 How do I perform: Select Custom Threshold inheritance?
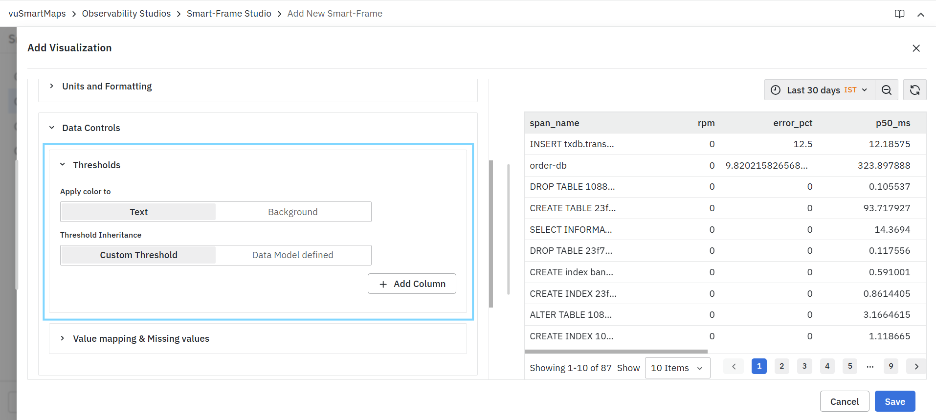138,255
